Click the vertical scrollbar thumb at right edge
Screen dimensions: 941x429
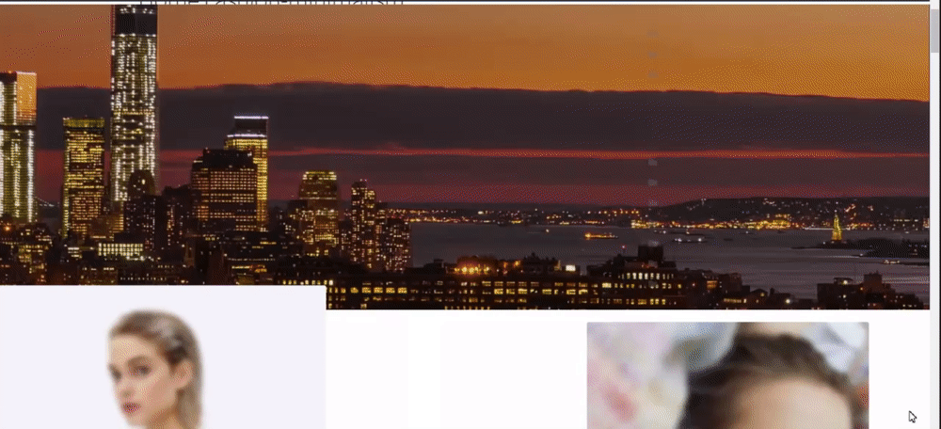point(935,31)
